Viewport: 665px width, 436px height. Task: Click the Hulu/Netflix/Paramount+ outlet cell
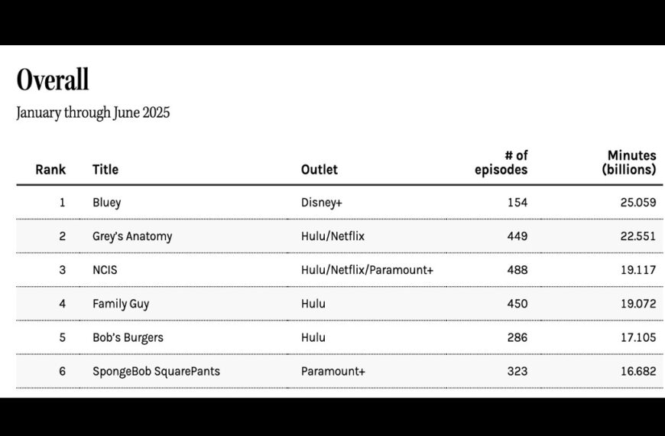point(368,270)
